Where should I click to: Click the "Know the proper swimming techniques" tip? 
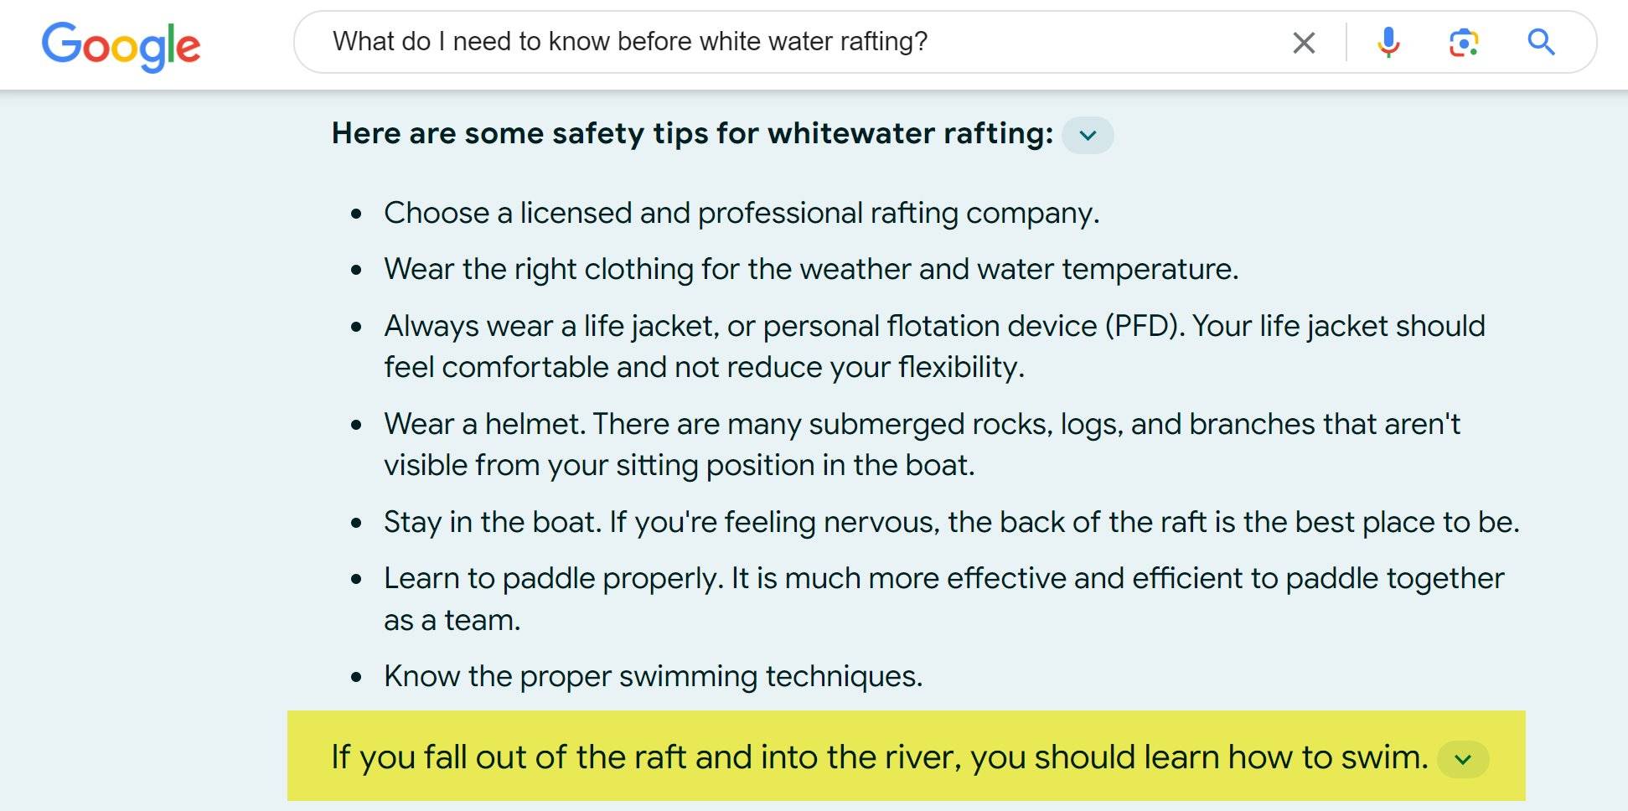[653, 677]
